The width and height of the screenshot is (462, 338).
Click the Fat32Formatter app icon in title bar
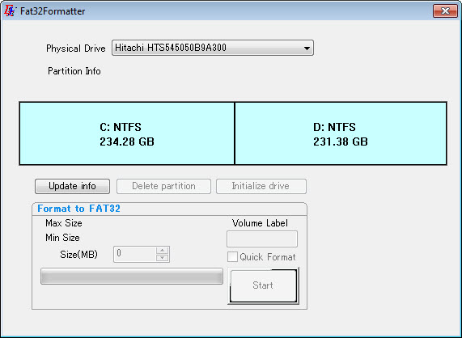point(10,11)
